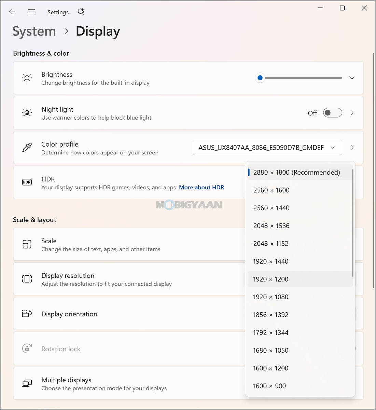Pick the 1680 × 1050 option
The image size is (376, 410).
click(x=300, y=350)
